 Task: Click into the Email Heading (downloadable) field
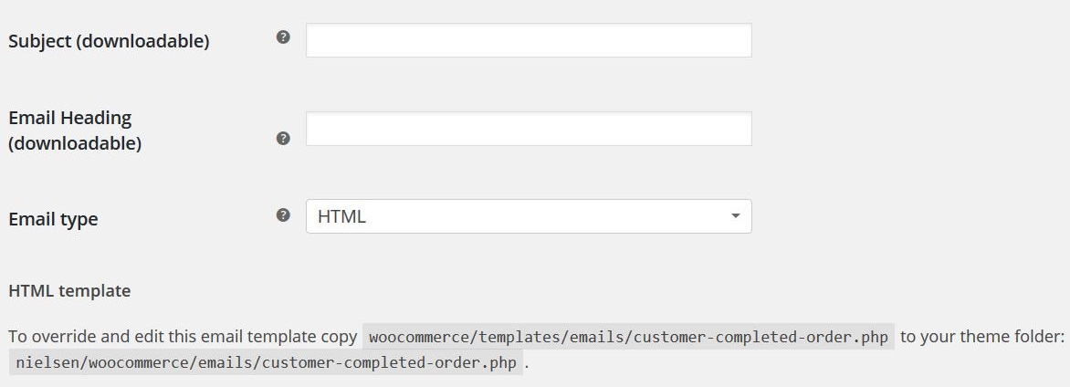click(x=529, y=129)
